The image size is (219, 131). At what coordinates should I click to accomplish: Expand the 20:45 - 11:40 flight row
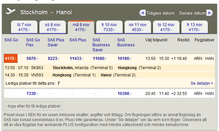[x=110, y=93]
